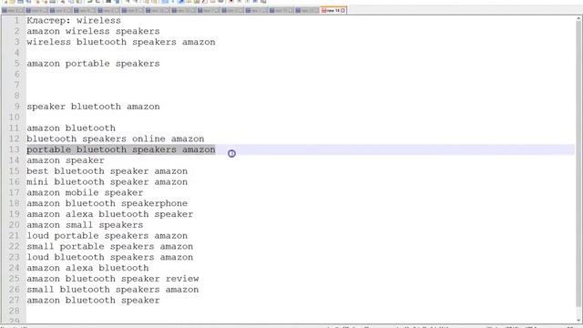583x328 pixels.
Task: Click the line "bluetooth speakers online amazon"
Action: [116, 139]
